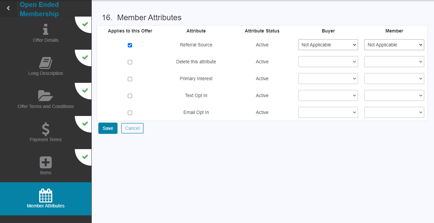
Task: Go to Long Description step label
Action: point(46,73)
